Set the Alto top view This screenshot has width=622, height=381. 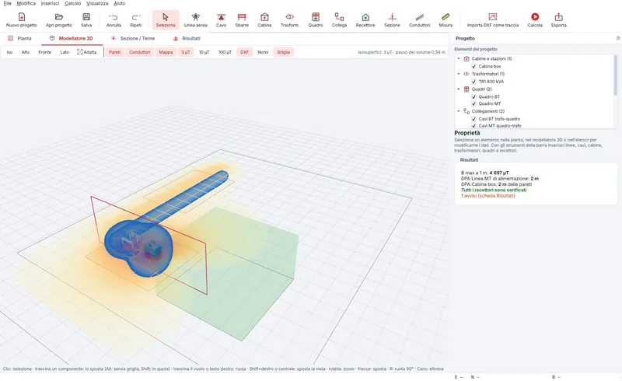26,52
